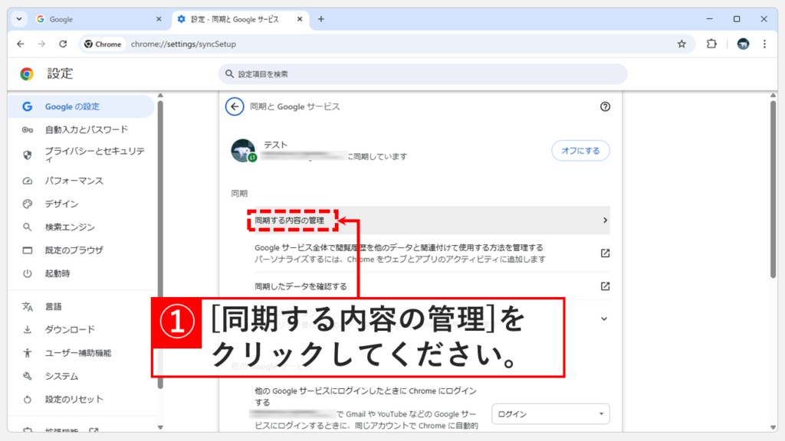This screenshot has height=441, width=785.
Task: Click the オフにする button
Action: [x=580, y=151]
